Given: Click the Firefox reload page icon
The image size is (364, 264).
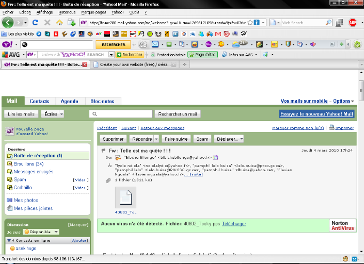Looking at the screenshot, I should tap(36, 23).
